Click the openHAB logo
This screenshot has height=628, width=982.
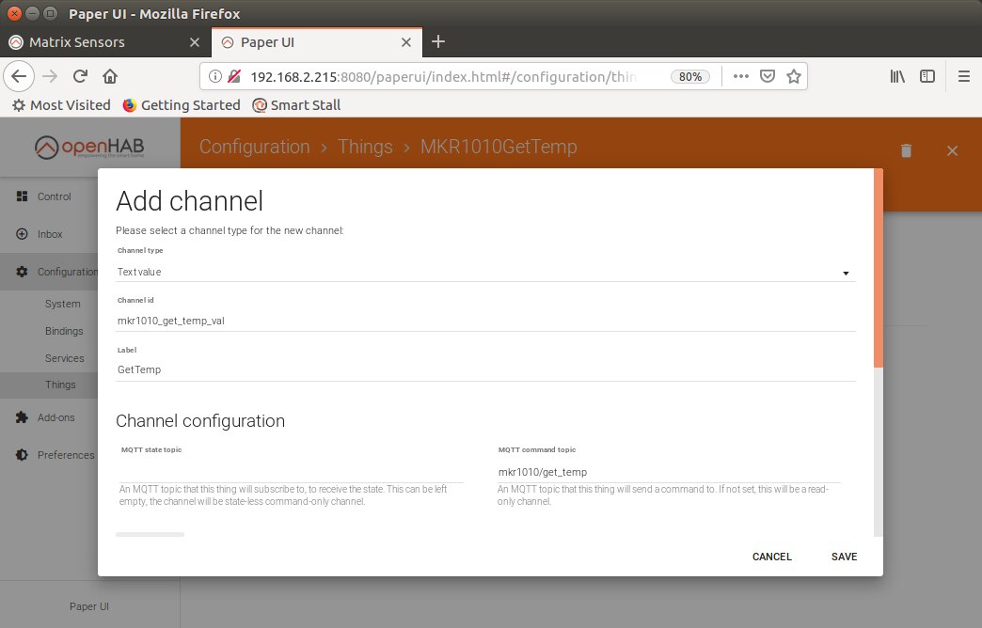click(89, 148)
